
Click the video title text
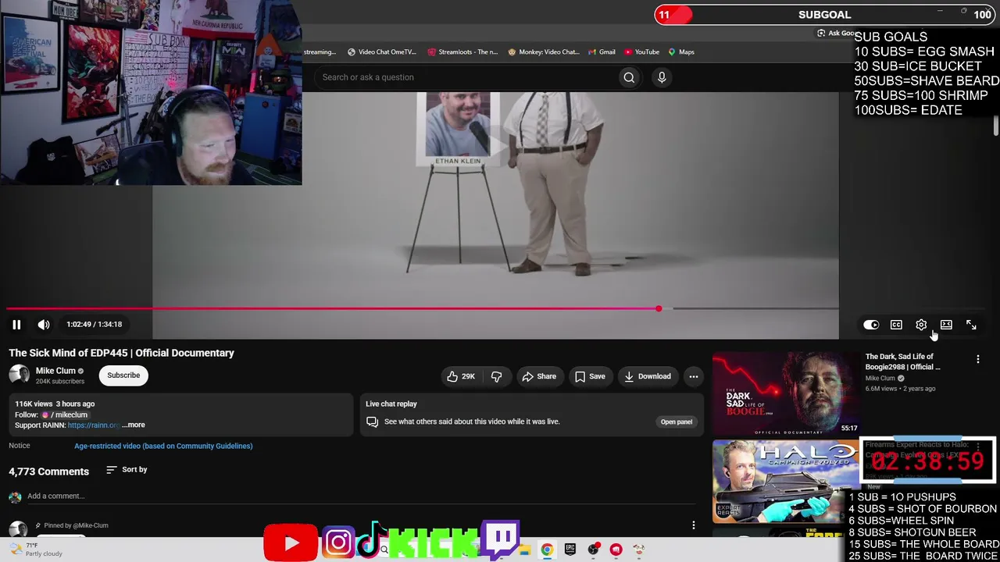122,353
